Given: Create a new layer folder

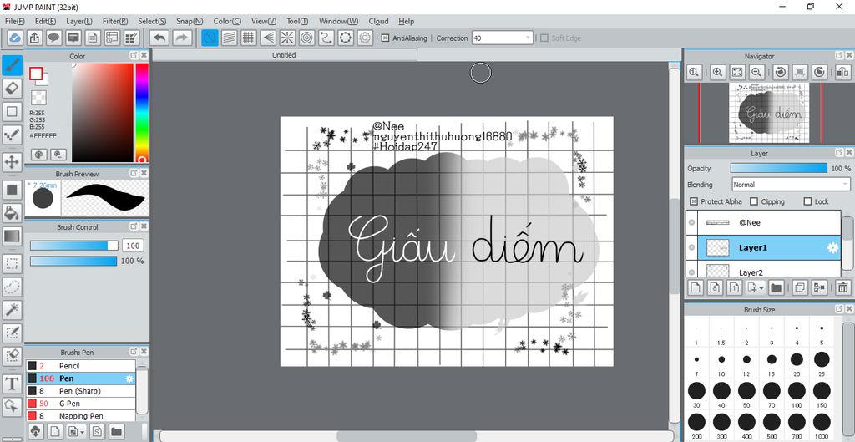Looking at the screenshot, I should 776,287.
